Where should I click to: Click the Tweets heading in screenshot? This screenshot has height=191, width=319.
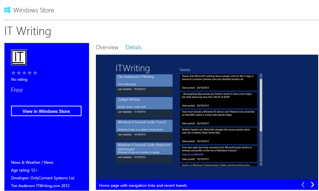(185, 70)
